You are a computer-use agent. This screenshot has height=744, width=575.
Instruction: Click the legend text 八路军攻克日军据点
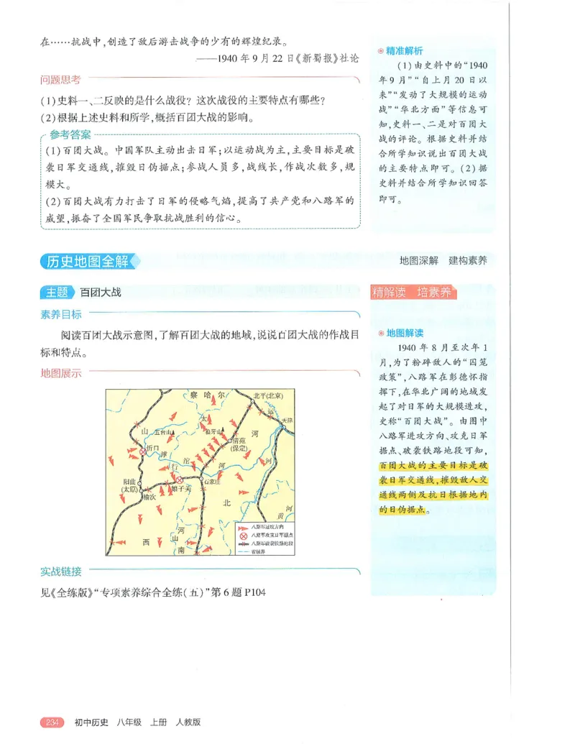[x=272, y=536]
